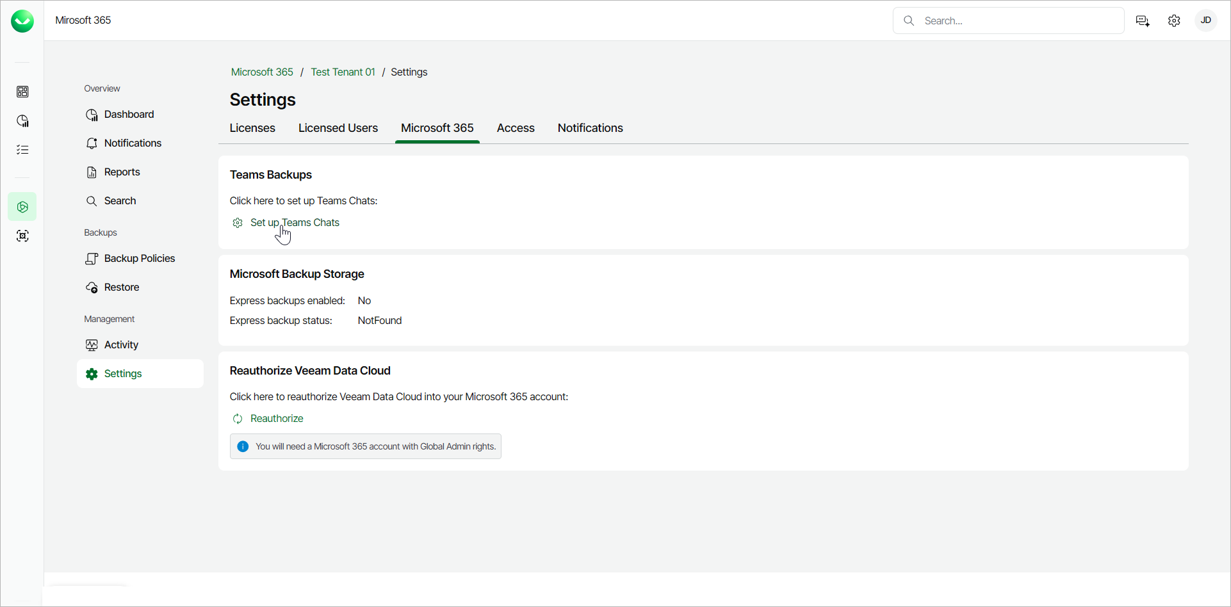Go to Restore in sidebar

(x=122, y=287)
